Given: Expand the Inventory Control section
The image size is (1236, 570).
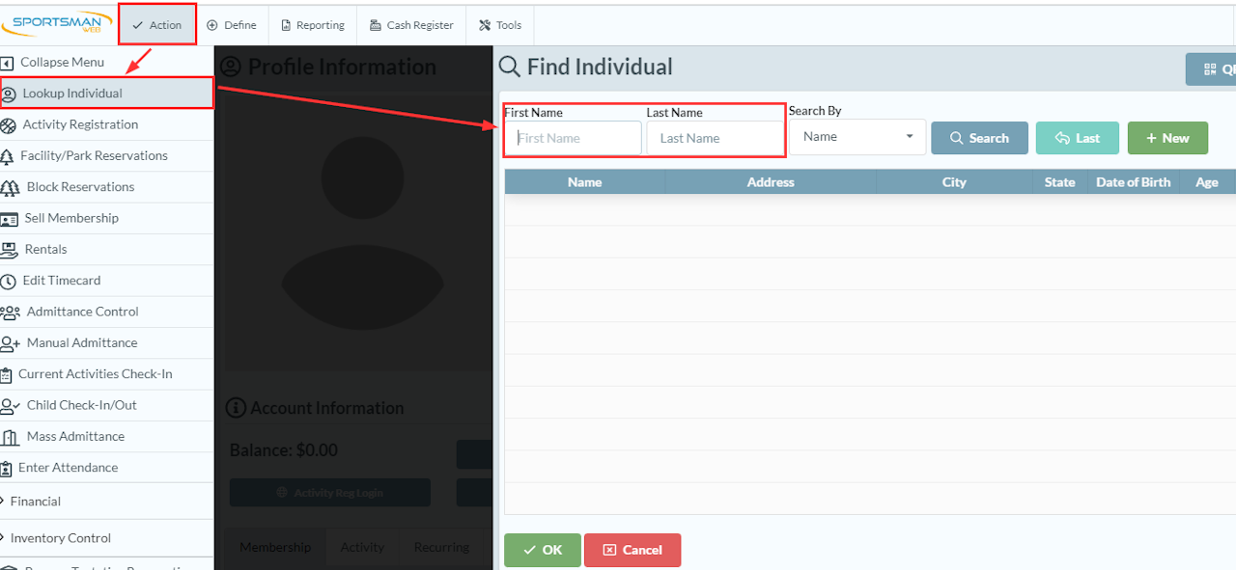Looking at the screenshot, I should point(106,538).
